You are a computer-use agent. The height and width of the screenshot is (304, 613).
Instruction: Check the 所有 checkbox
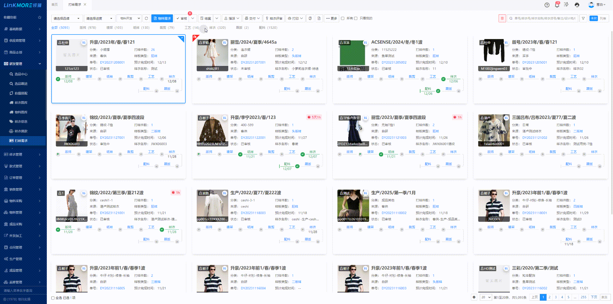click(x=343, y=18)
